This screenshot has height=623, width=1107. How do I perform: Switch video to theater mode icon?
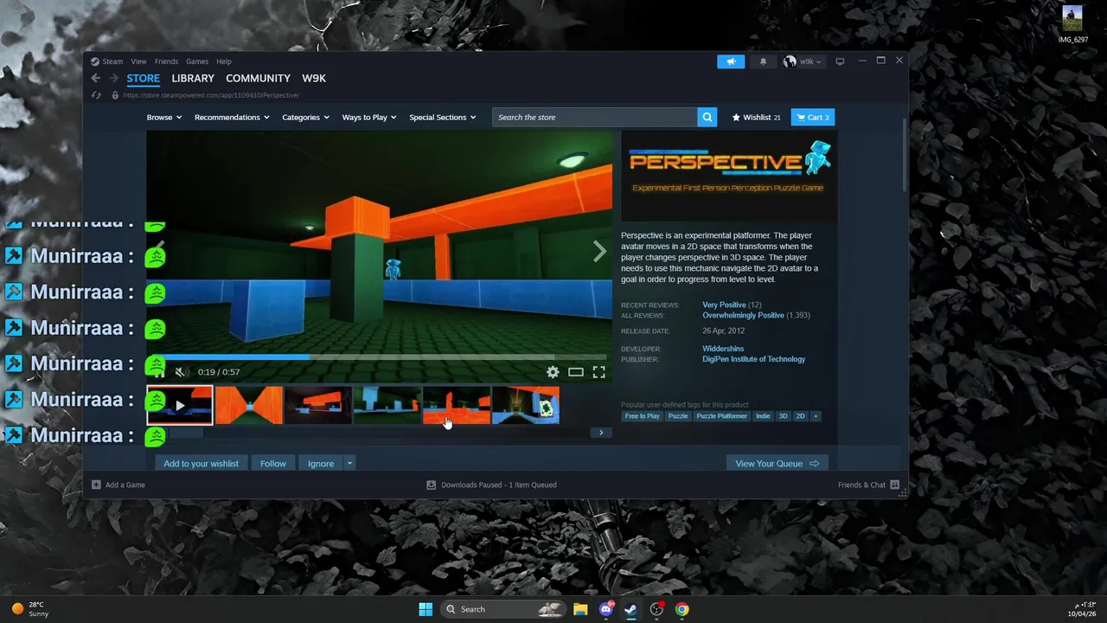576,372
